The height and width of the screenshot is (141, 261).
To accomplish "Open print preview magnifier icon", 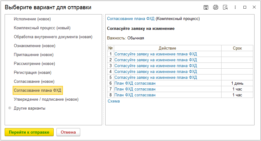I will (225, 7).
